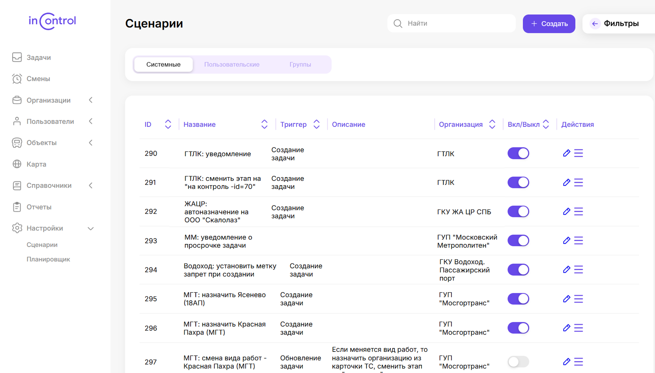This screenshot has width=655, height=373.
Task: Click the search magnifier icon
Action: 398,23
